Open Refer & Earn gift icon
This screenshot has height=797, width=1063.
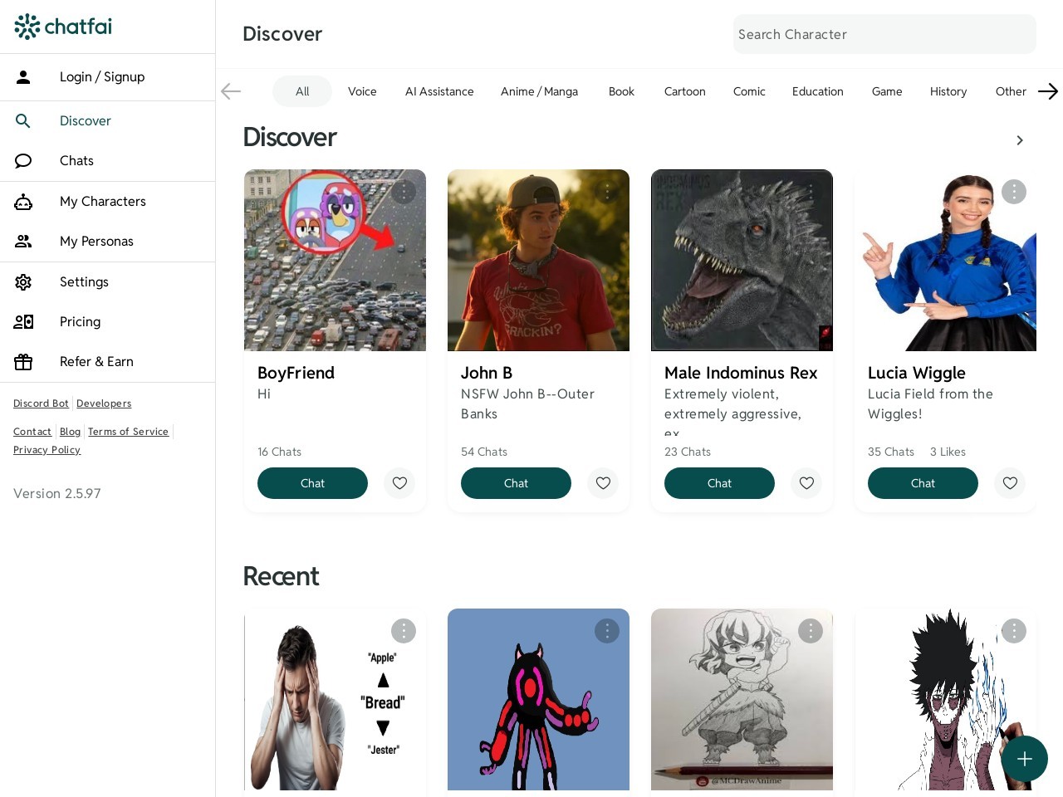tap(23, 362)
